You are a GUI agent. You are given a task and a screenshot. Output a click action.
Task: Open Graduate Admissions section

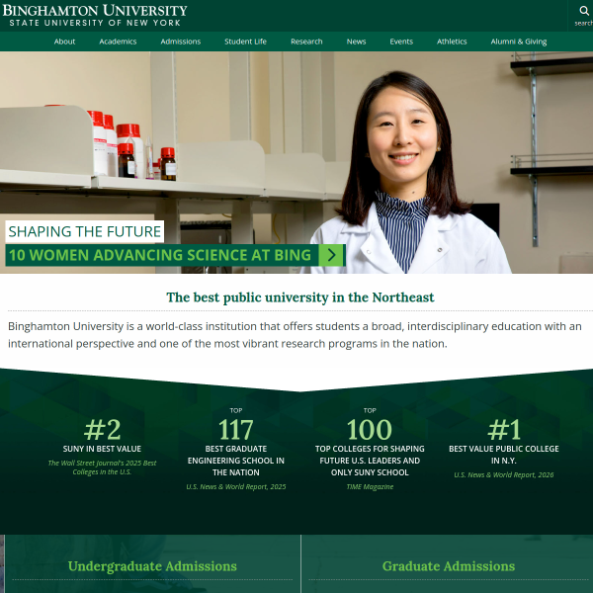tap(448, 566)
